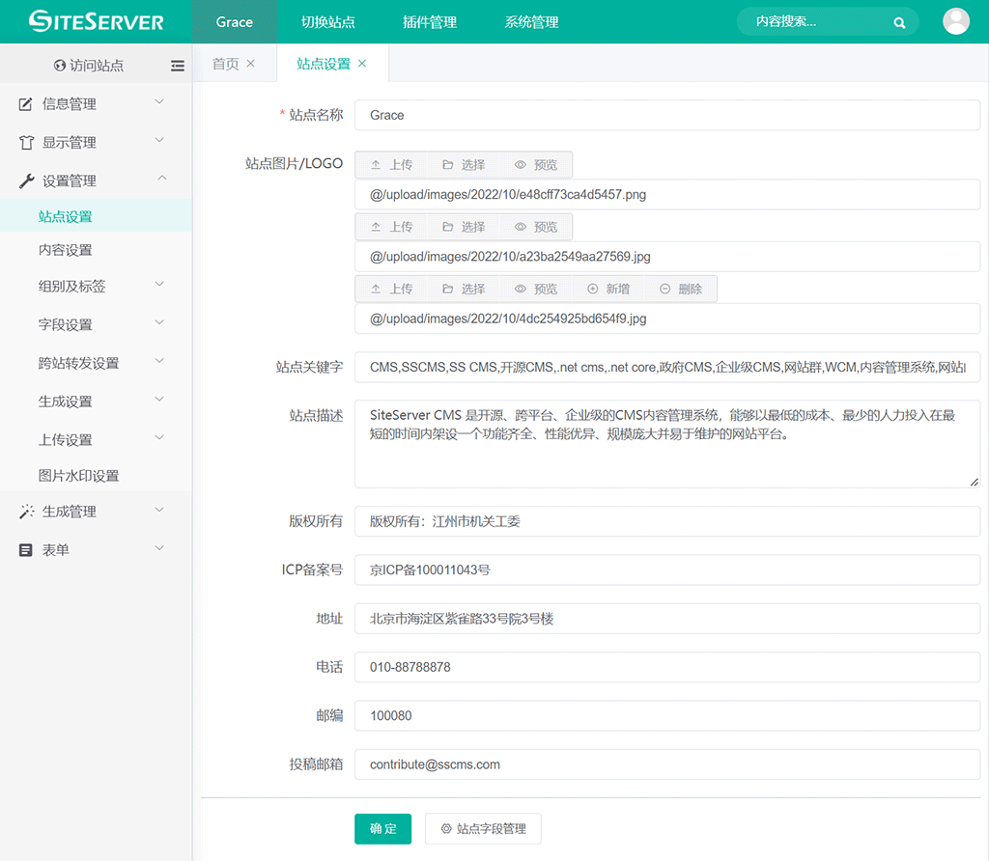989x861 pixels.
Task: Click 删除 to remove the image row
Action: pos(681,289)
